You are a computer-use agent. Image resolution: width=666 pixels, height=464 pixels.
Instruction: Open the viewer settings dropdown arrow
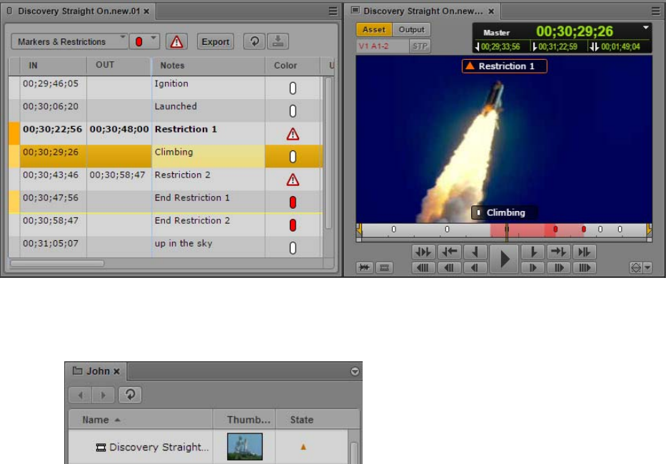click(647, 267)
